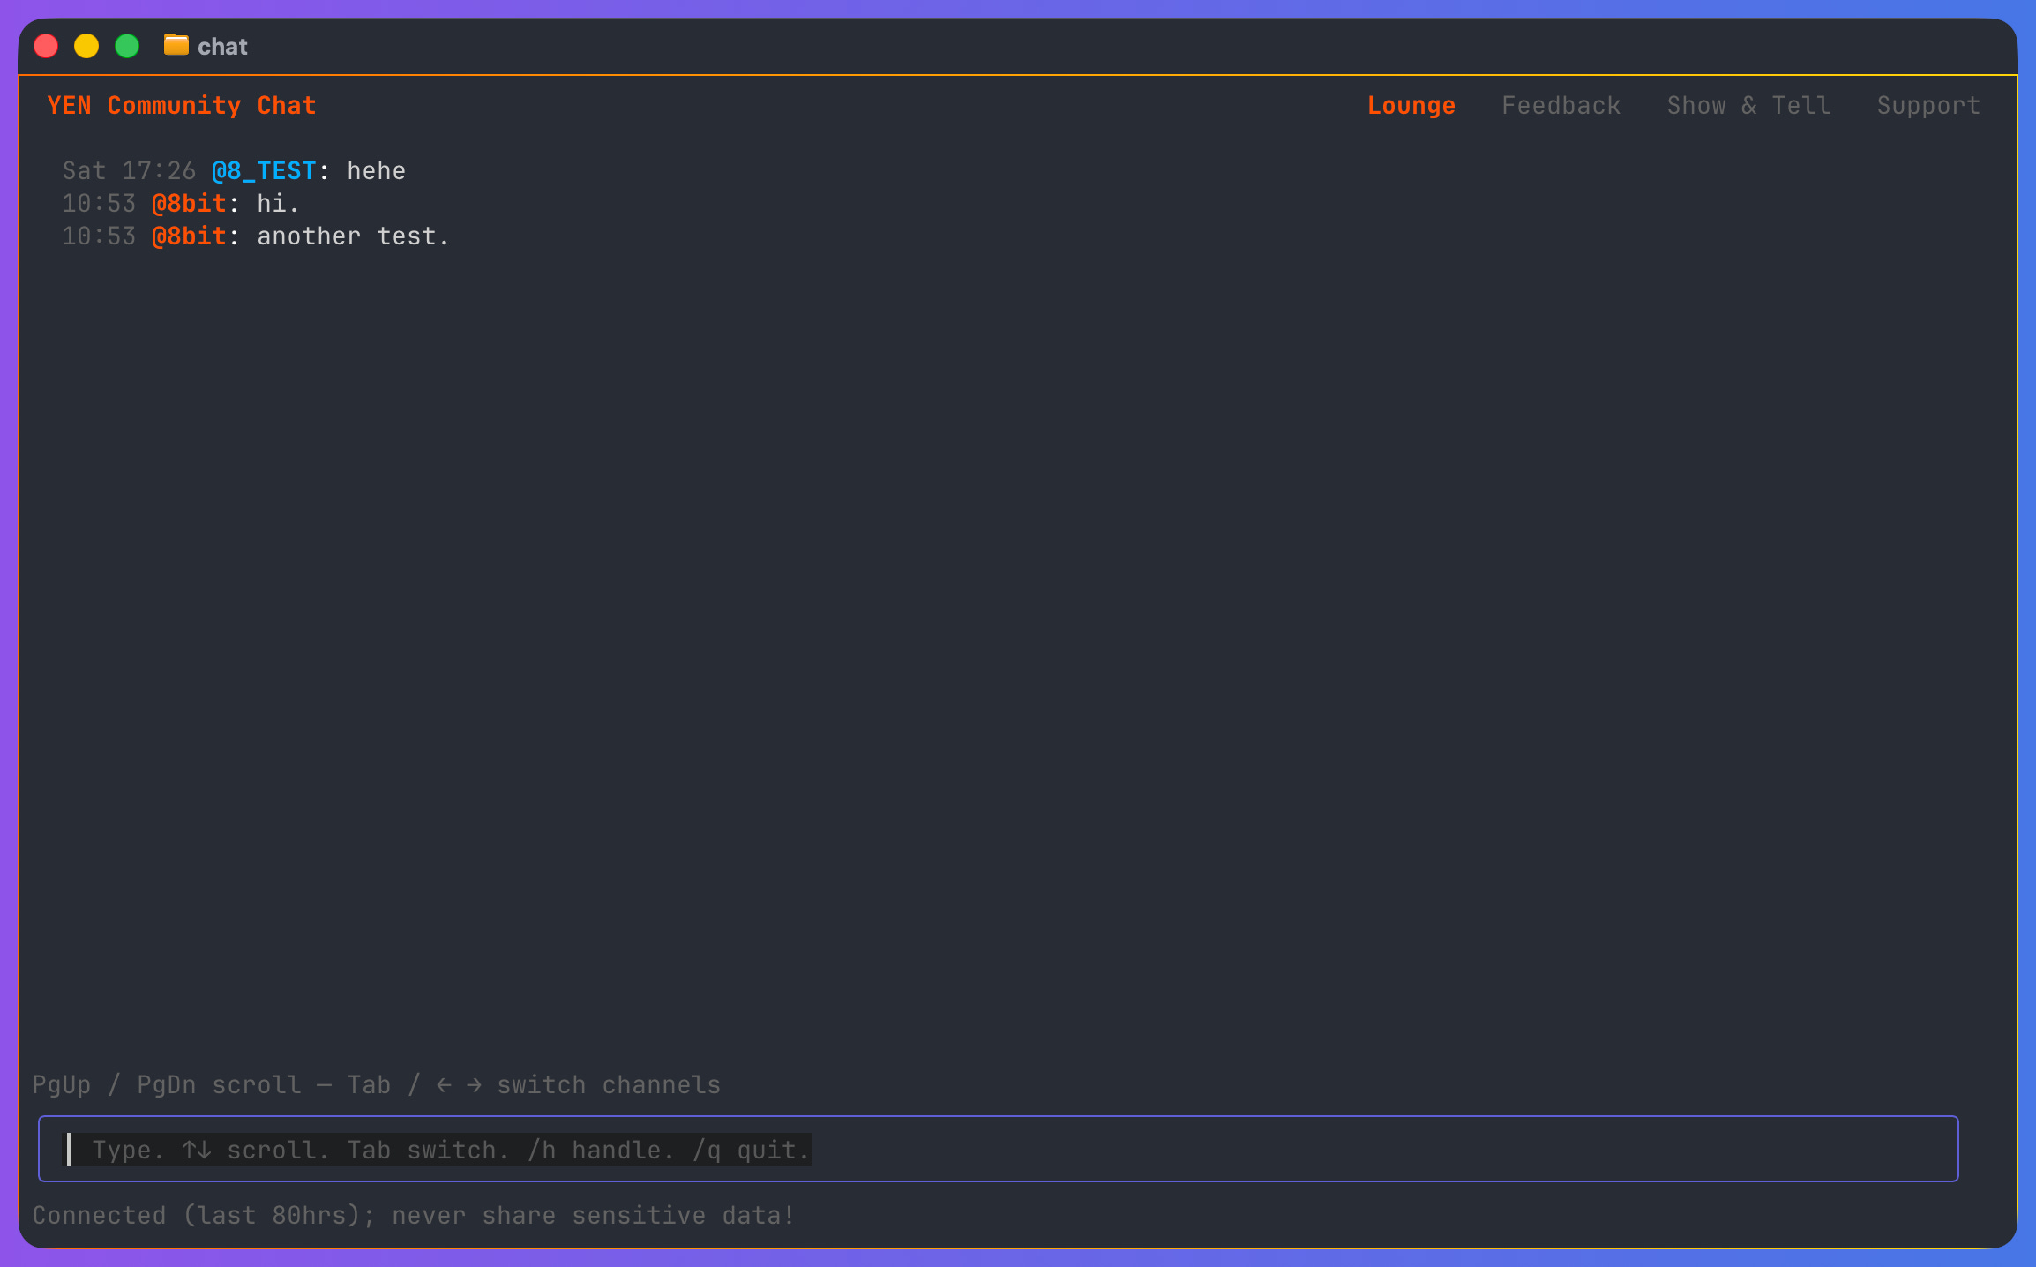Click the "hehe" message text

[376, 171]
